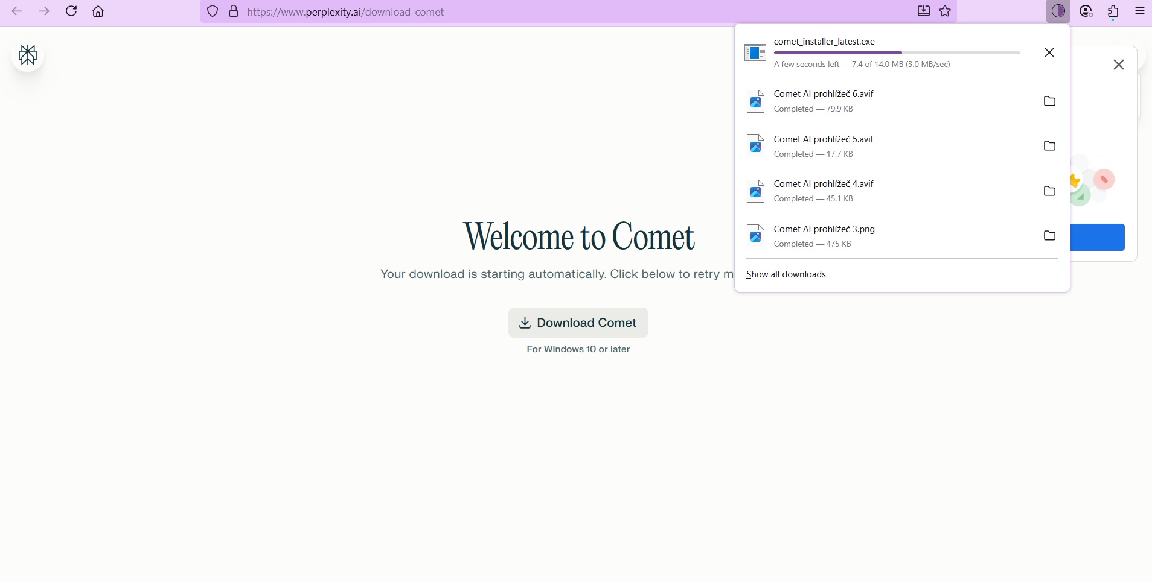Screen dimensions: 1152x582
Task: Click the Perplexity logo icon
Action: click(x=28, y=55)
